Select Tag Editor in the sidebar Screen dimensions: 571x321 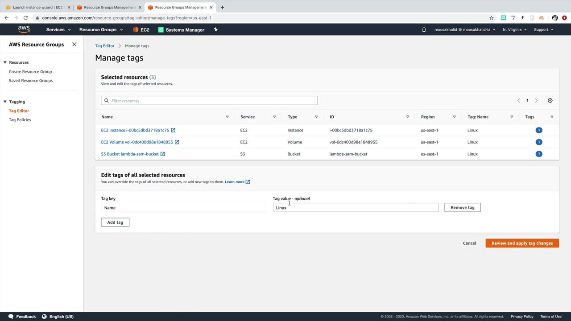coord(19,111)
